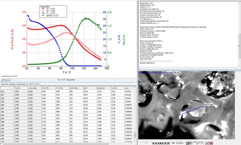The width and height of the screenshot is (241, 145).
Task: Click the graph edit icon below chart
Action: [x=3, y=80]
